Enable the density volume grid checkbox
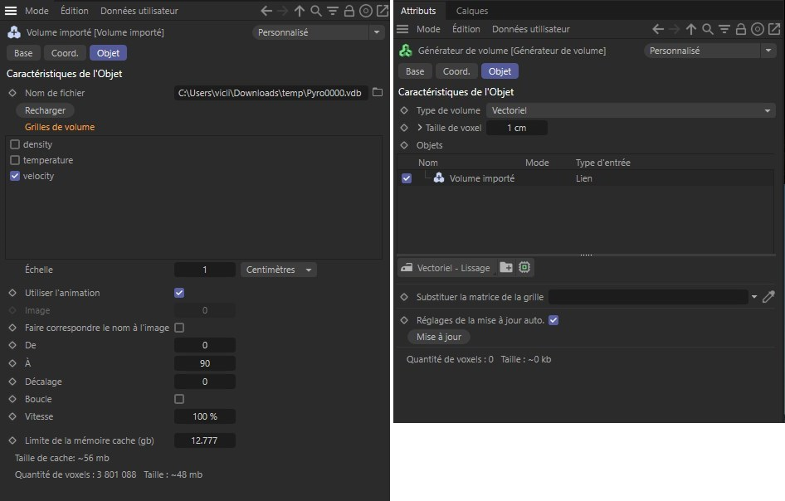Viewport: 785px width, 501px height. [15, 144]
